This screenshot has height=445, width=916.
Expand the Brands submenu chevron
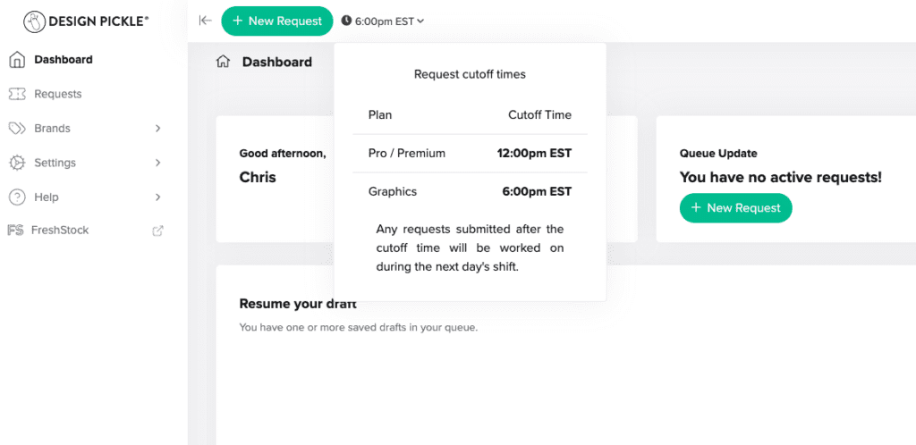158,129
